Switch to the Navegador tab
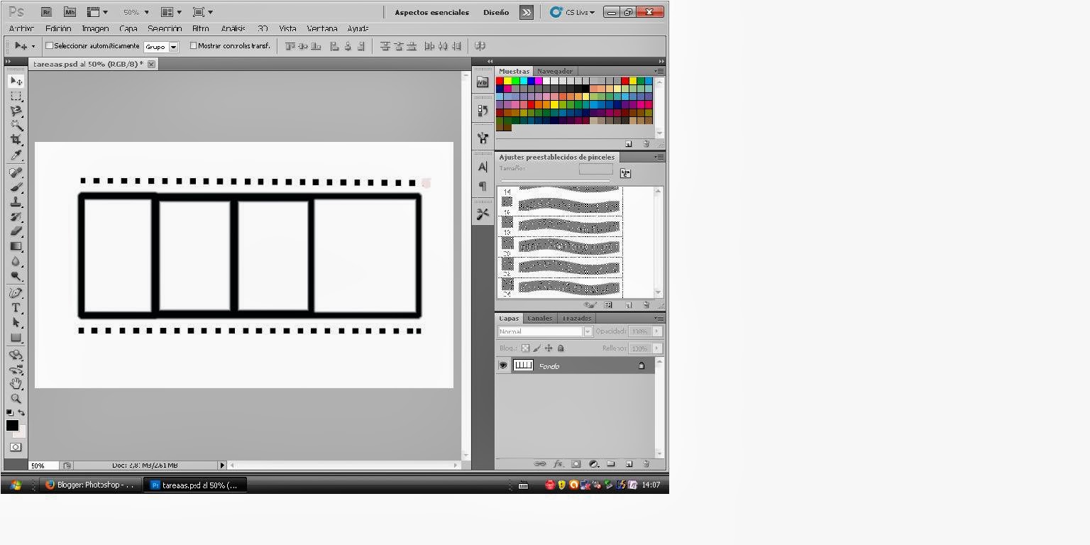The height and width of the screenshot is (545, 1090). [x=555, y=71]
